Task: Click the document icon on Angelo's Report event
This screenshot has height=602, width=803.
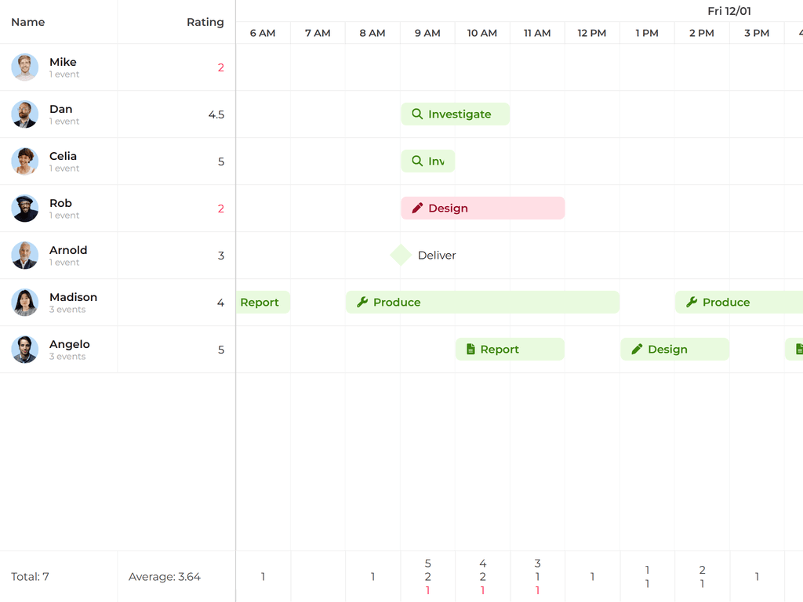Action: pyautogui.click(x=471, y=350)
